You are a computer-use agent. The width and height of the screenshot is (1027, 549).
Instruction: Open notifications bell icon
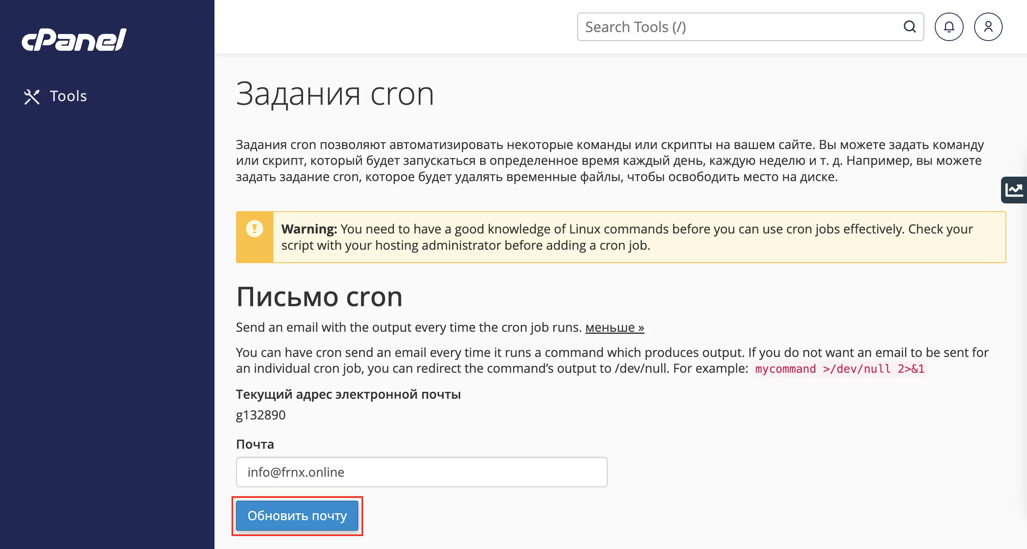(949, 27)
